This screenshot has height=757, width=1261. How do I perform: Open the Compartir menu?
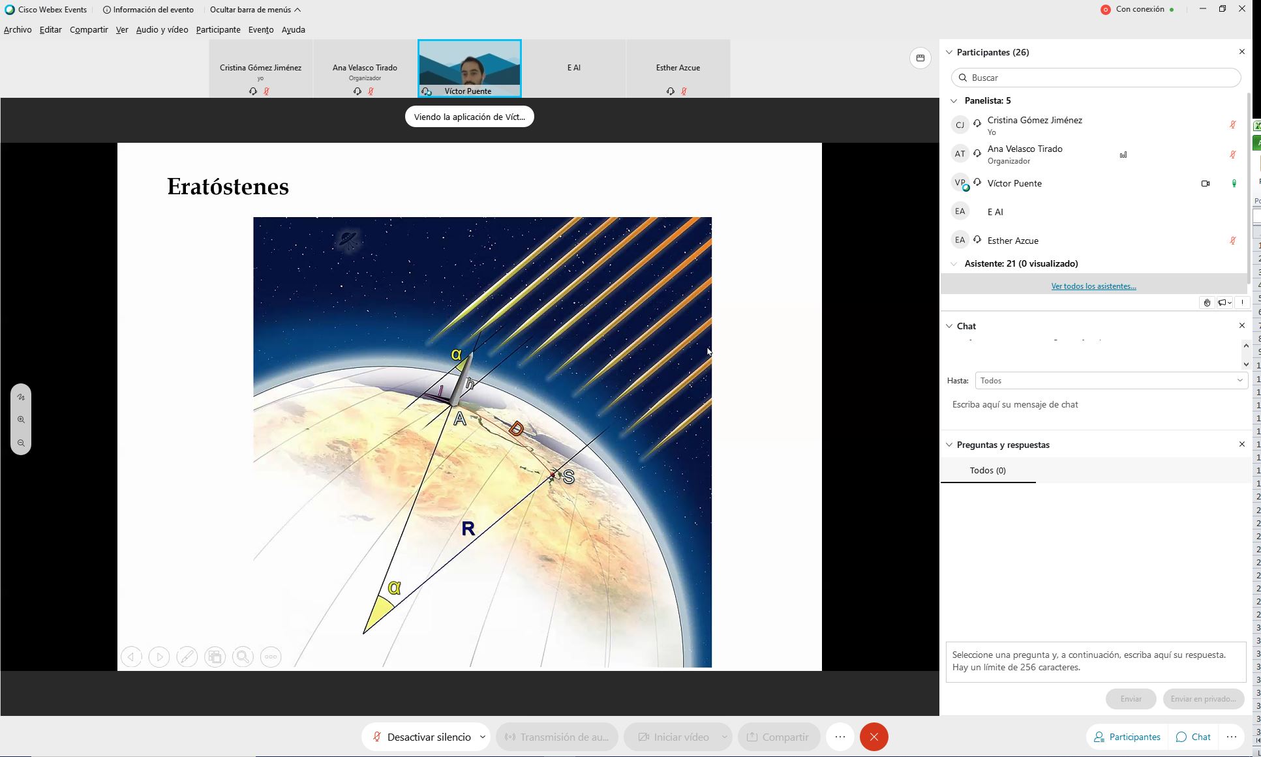[x=89, y=29]
